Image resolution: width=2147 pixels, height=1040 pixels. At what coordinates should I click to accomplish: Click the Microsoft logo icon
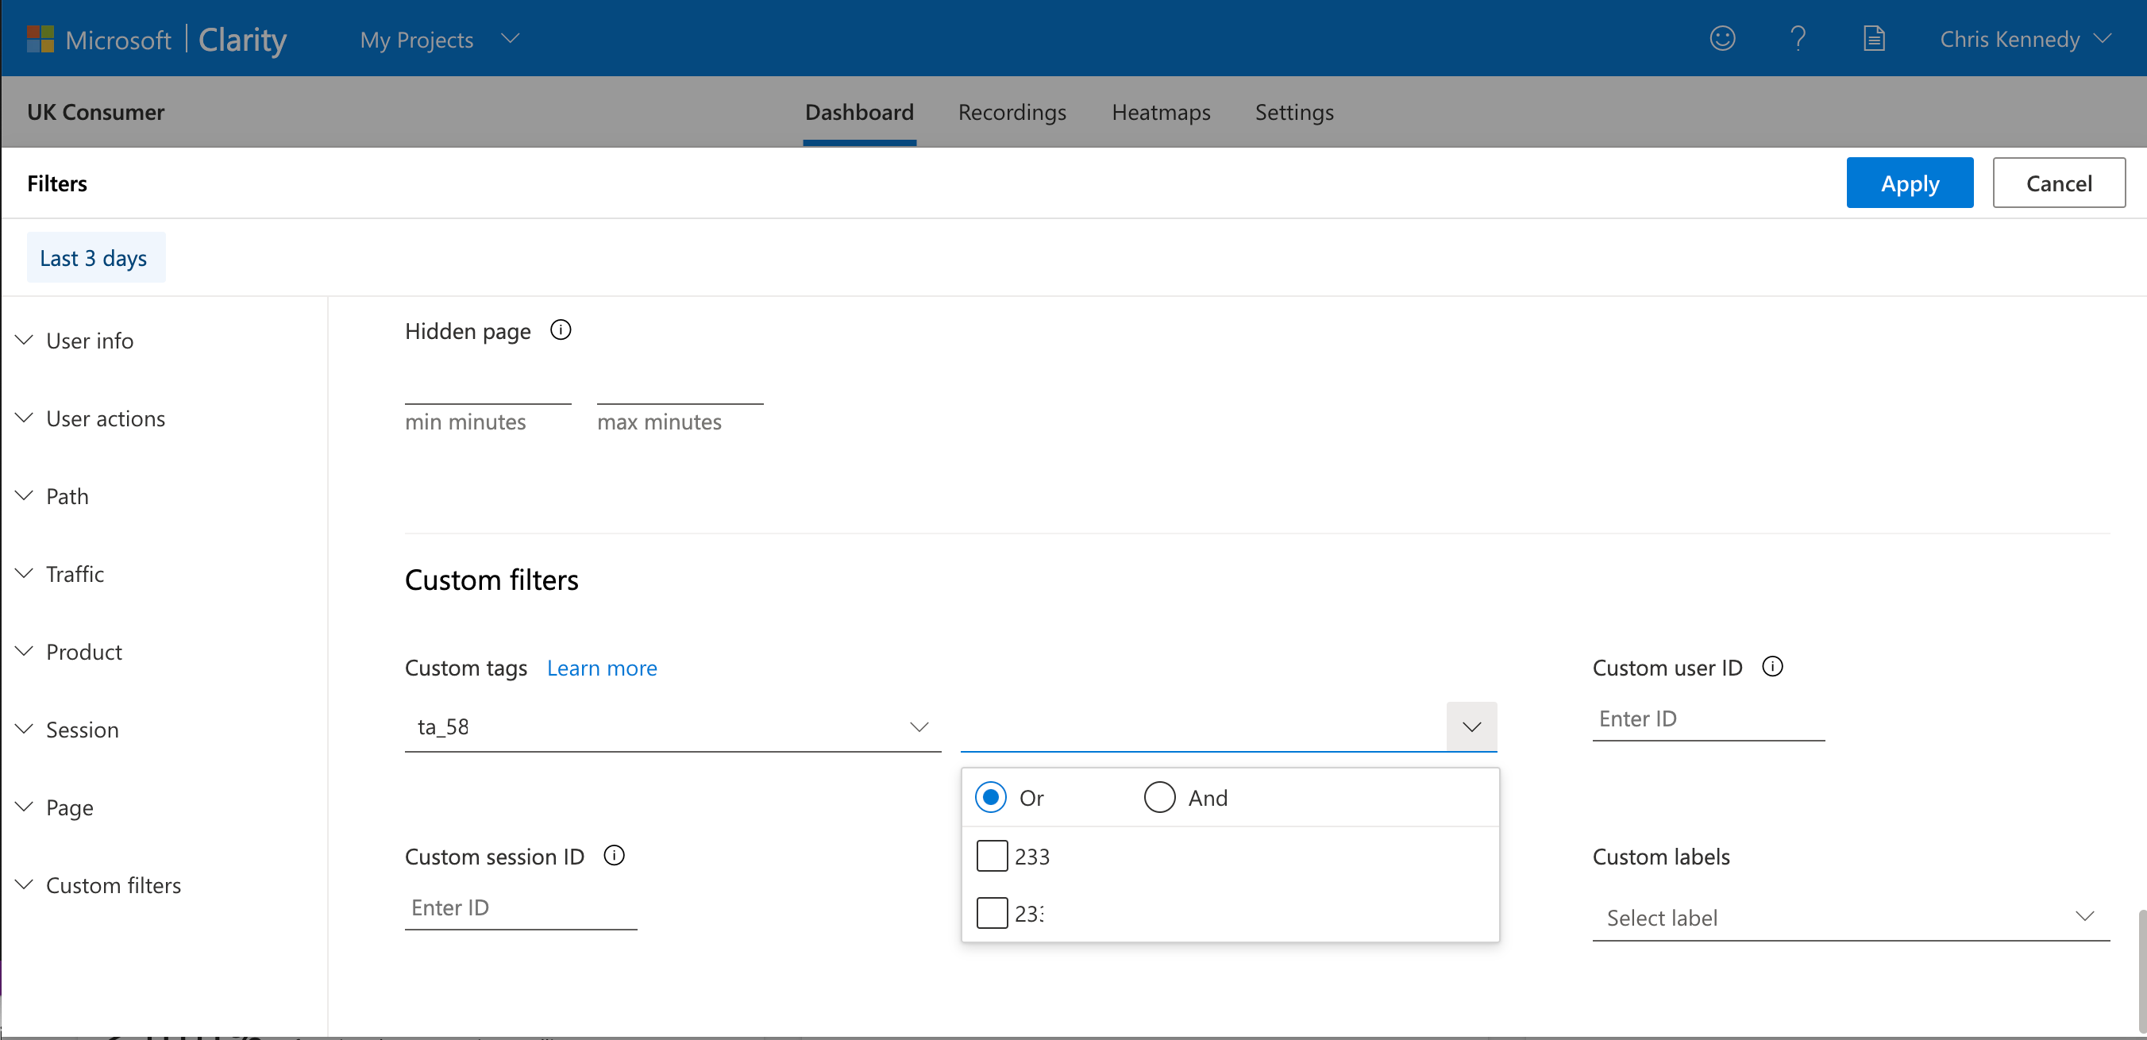coord(40,39)
